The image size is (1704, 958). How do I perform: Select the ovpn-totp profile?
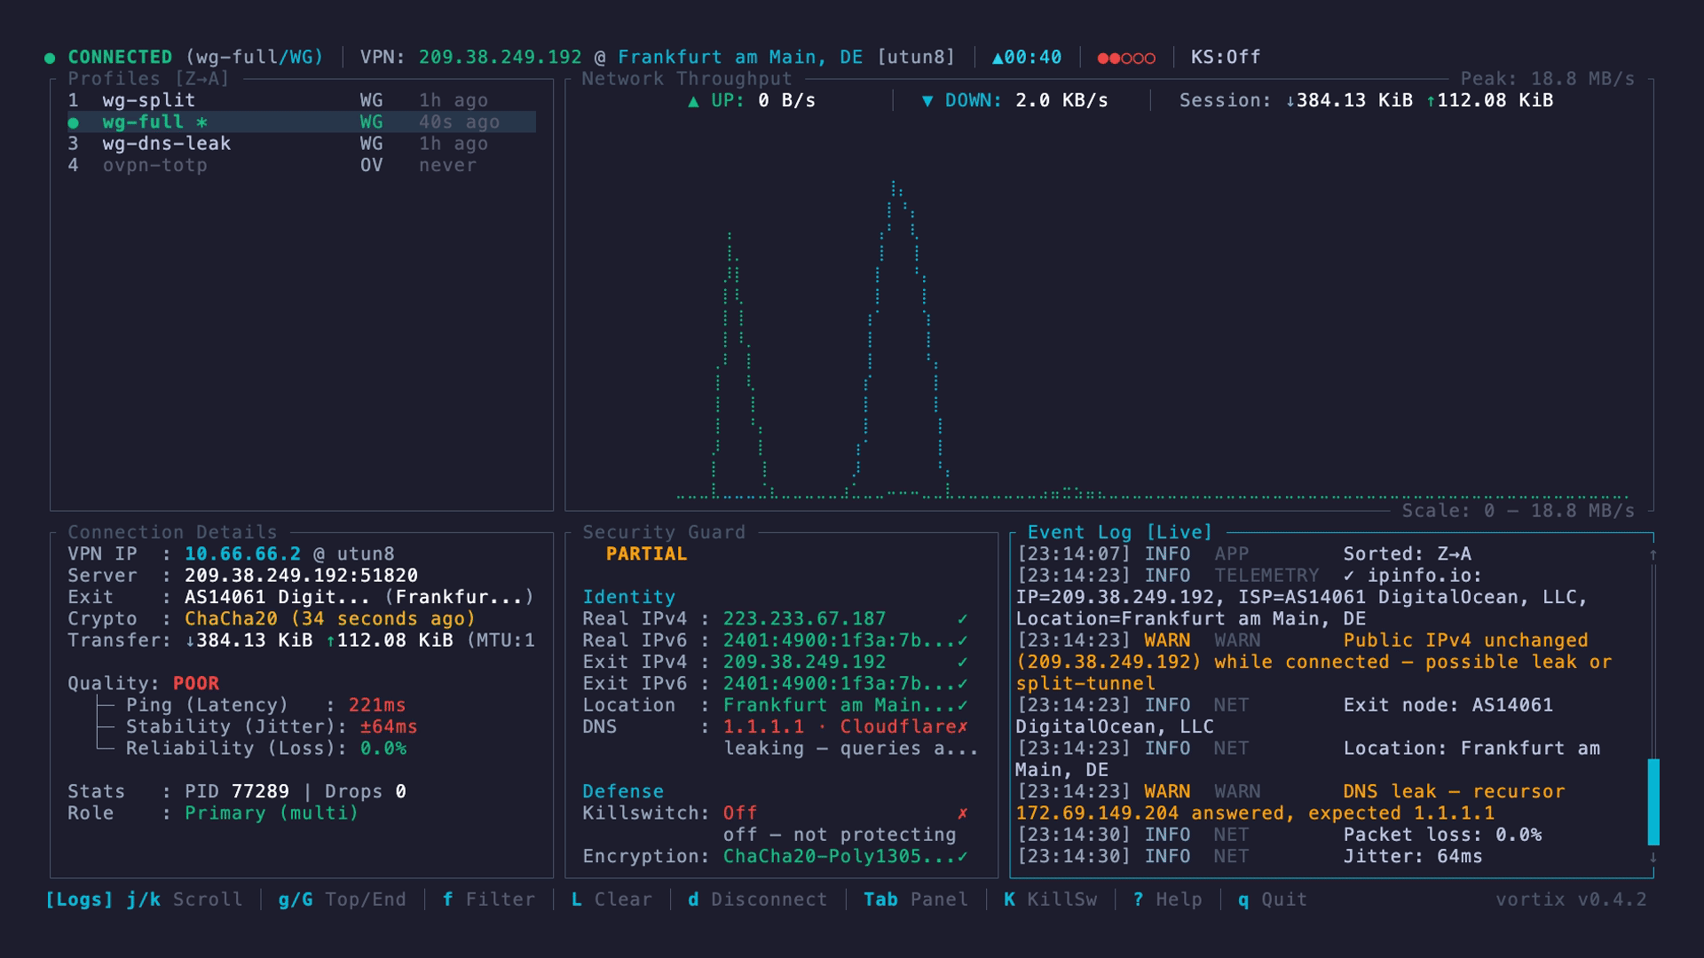[x=302, y=165]
